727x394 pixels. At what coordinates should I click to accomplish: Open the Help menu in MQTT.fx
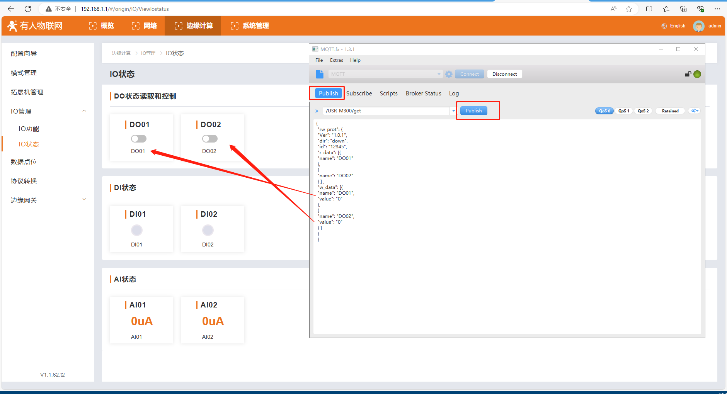(355, 60)
